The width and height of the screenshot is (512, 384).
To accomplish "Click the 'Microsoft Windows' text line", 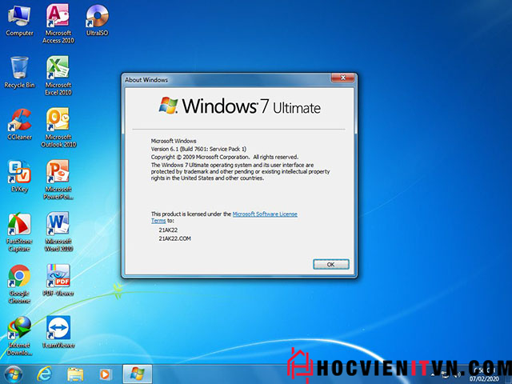I will point(174,141).
